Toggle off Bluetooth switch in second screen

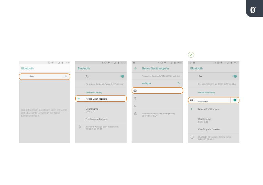[x=122, y=76]
